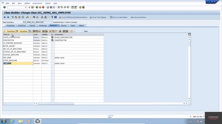Click the methods table horizontal scrollbar
Screen dimensions: 222x124
click(x=56, y=103)
